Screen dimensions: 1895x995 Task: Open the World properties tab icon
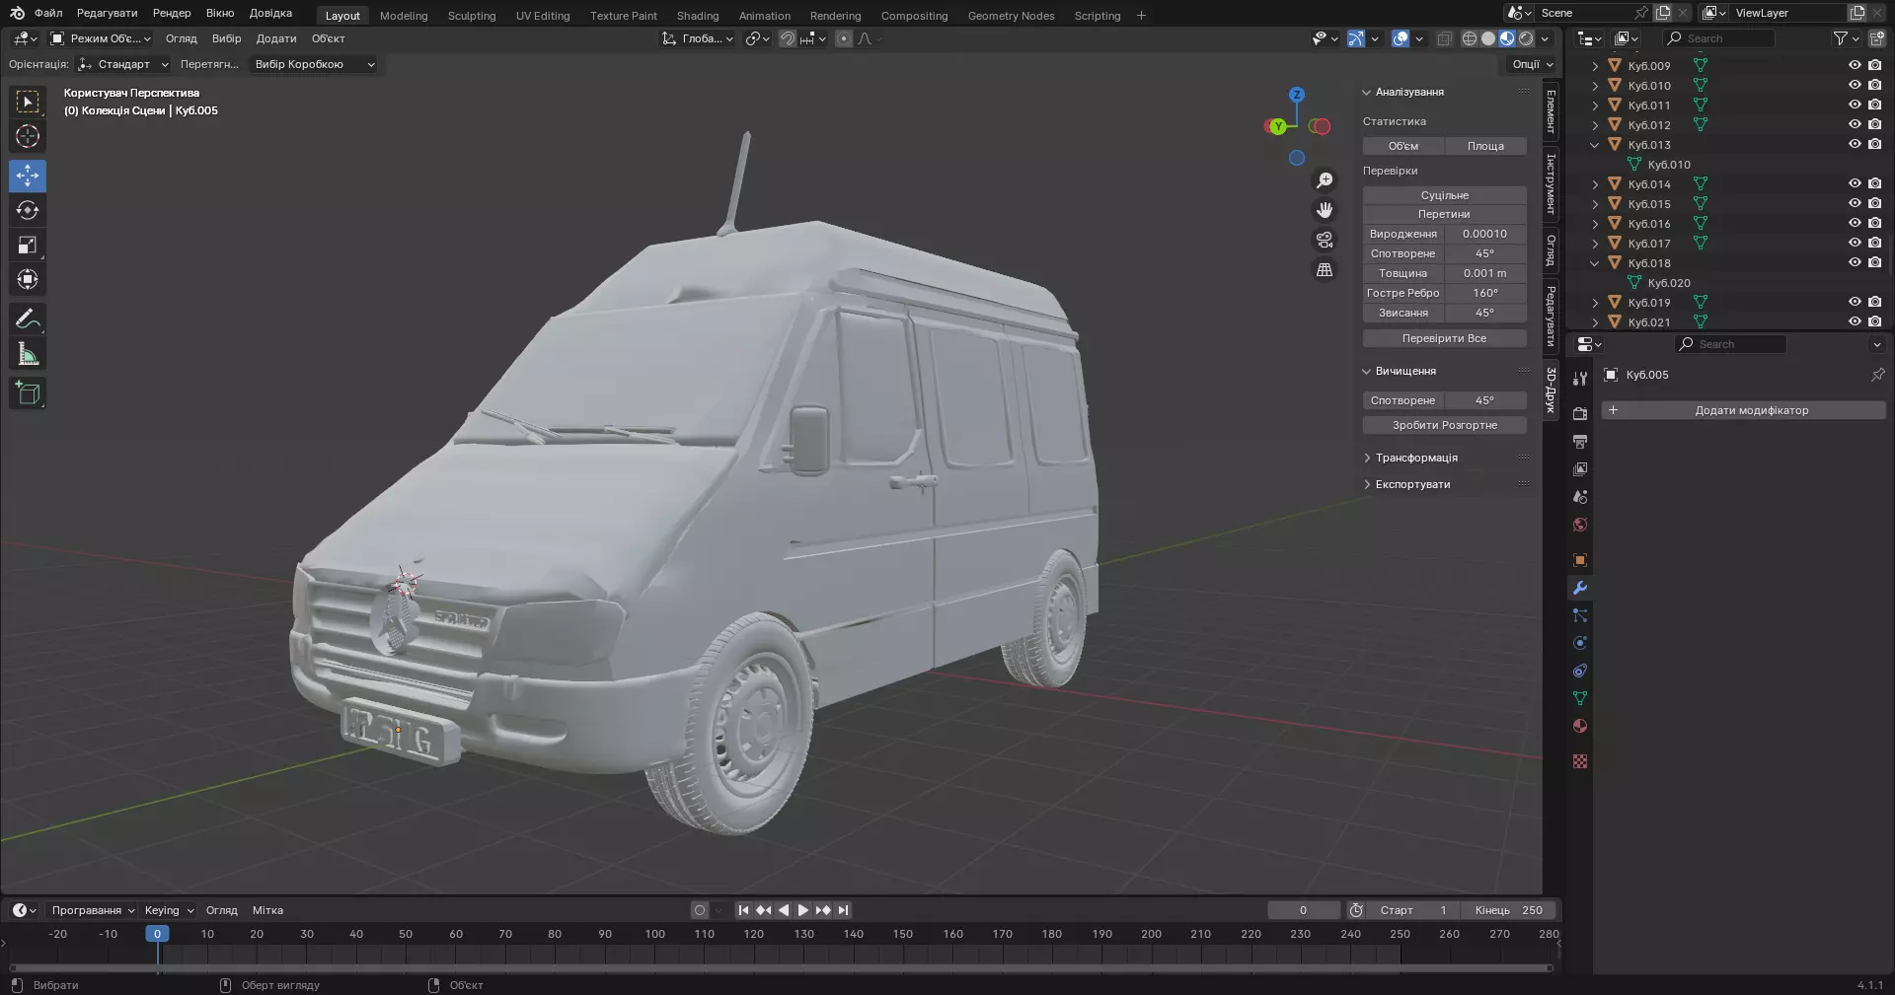(x=1580, y=525)
